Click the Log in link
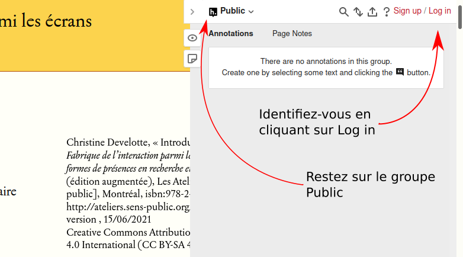Image resolution: width=463 pixels, height=257 pixels. click(x=439, y=11)
